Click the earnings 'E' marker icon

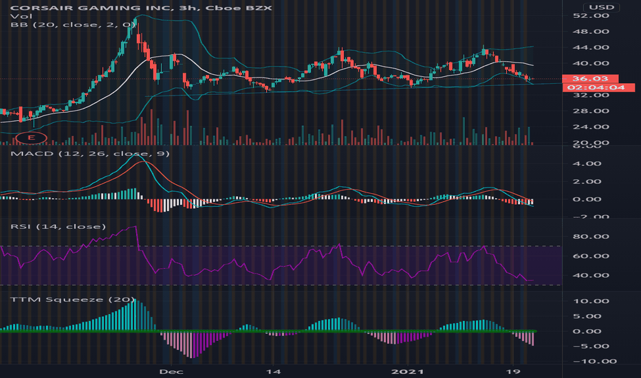(x=31, y=137)
